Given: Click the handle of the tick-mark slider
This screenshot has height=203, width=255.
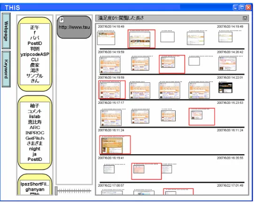Looking at the screenshot, I should pyautogui.click(x=56, y=191).
